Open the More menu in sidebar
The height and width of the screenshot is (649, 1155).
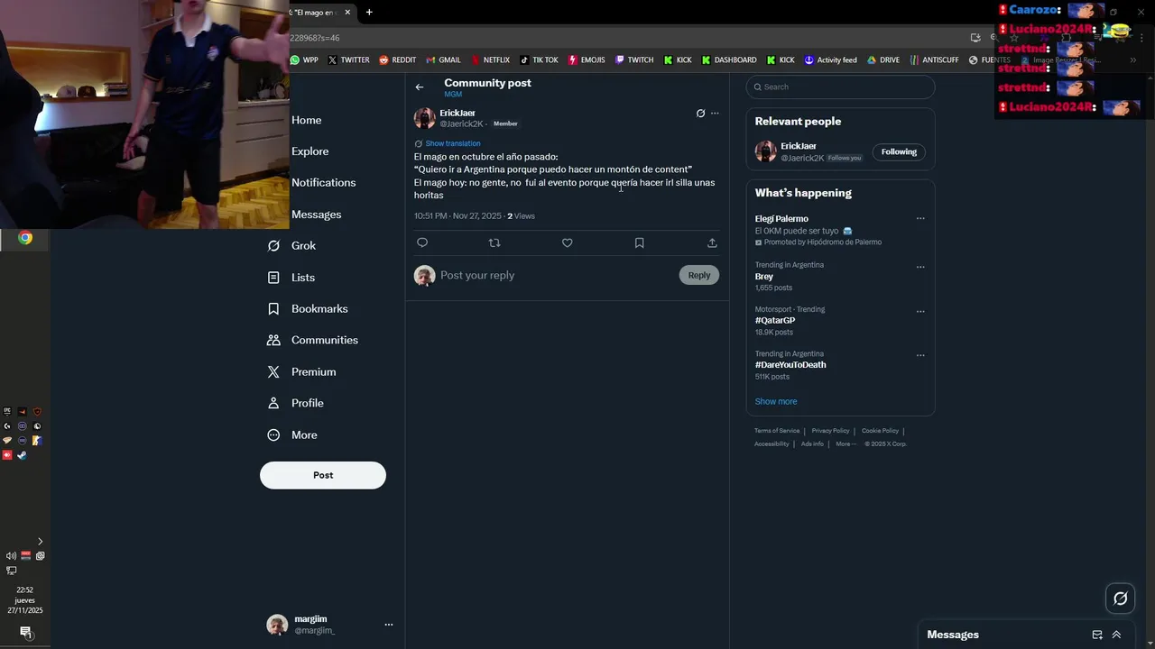(x=292, y=434)
